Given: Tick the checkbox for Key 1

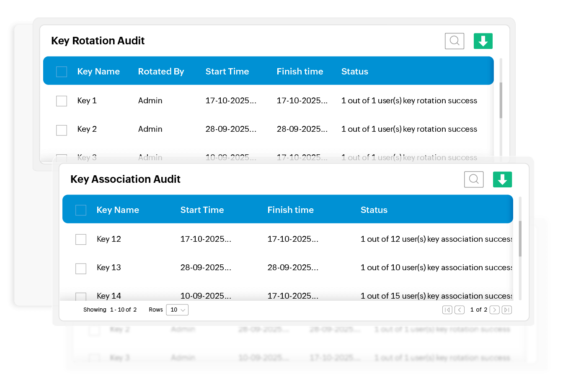Looking at the screenshot, I should pos(62,101).
